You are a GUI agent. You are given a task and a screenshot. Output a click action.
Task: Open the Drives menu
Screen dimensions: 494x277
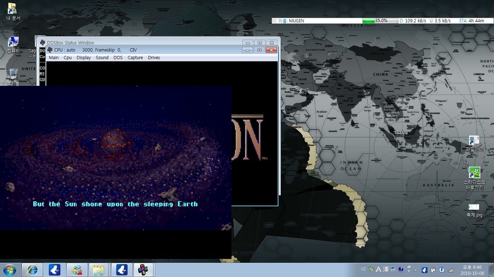154,58
